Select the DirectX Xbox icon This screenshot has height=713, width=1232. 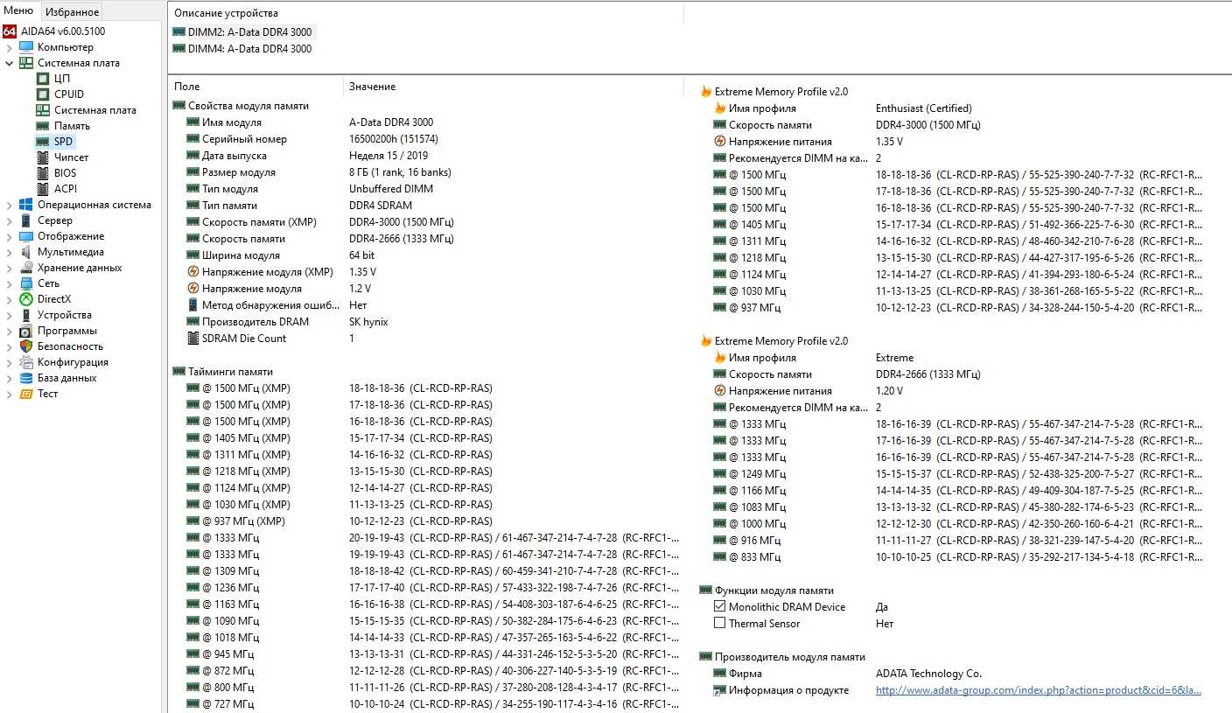(26, 299)
